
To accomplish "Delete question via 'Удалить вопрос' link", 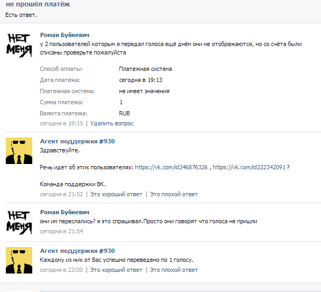I will pos(112,123).
